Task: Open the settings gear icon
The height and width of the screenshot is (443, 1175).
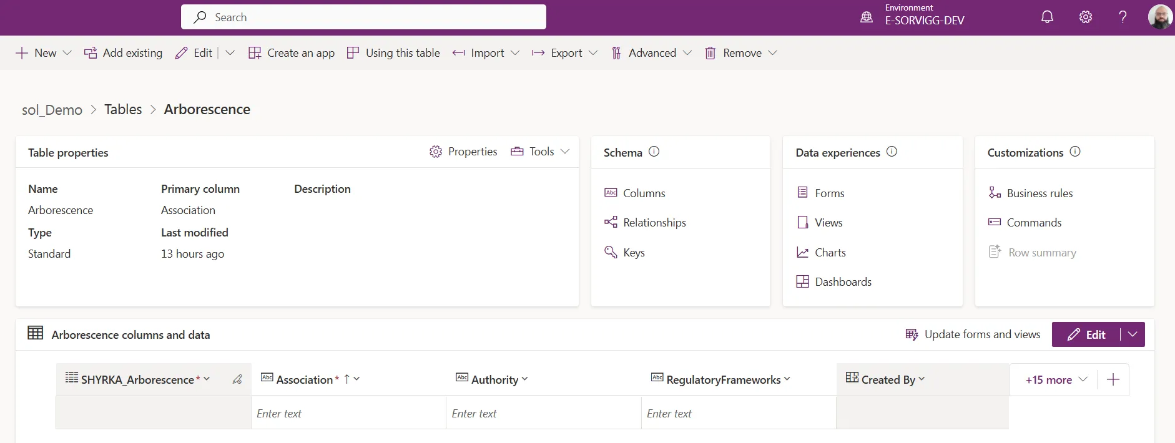Action: (x=1086, y=17)
